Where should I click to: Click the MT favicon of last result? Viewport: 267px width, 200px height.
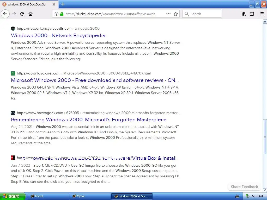13,158
